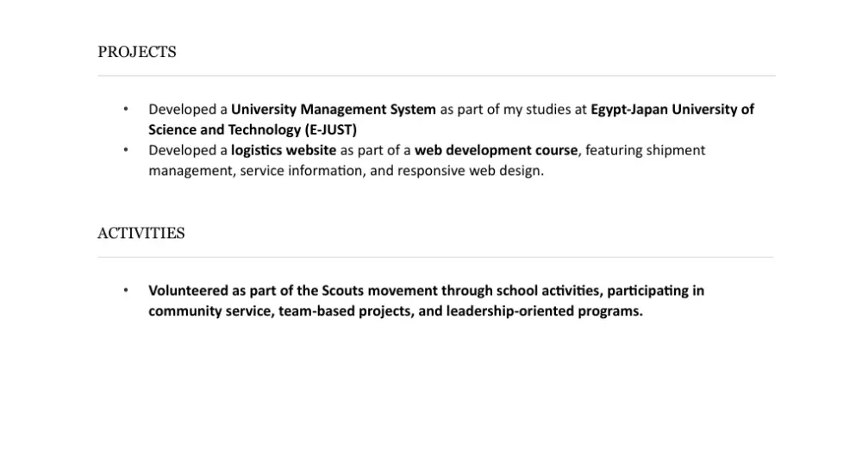The image size is (862, 457).
Task: Click the bullet before logistics website line
Action: [x=126, y=150]
